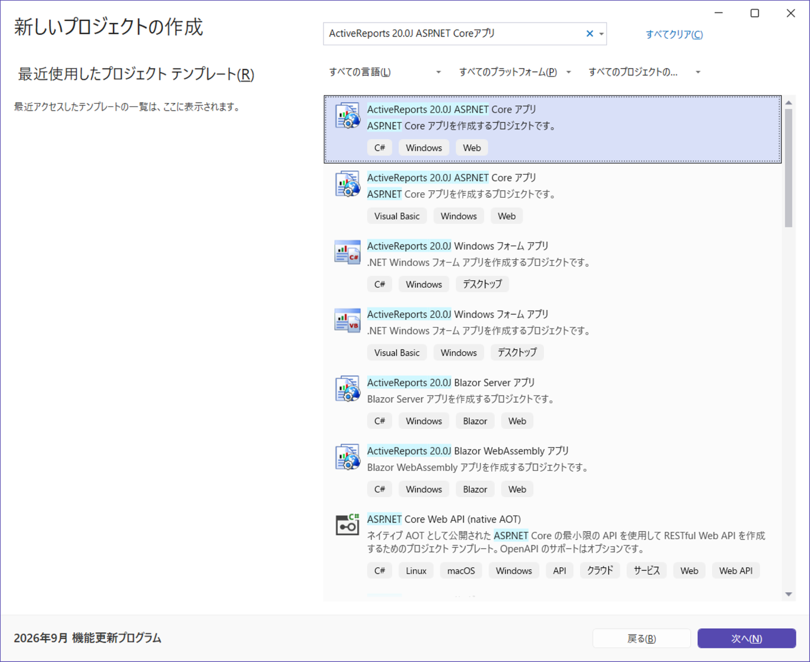The image size is (810, 662).
Task: Select the VB Windows フォーム アプリ template icon
Action: 347,320
